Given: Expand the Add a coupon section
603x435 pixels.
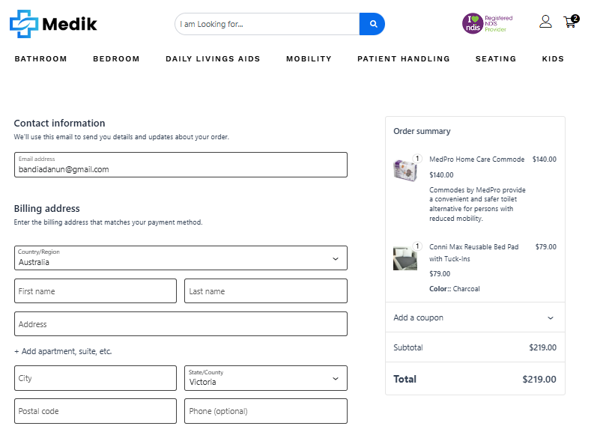Looking at the screenshot, I should pos(474,317).
